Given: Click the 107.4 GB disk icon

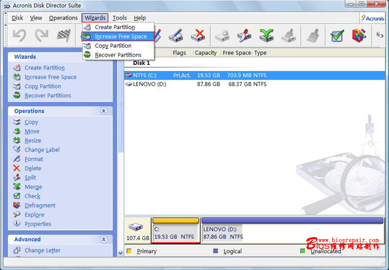Looking at the screenshot, I should tap(136, 227).
